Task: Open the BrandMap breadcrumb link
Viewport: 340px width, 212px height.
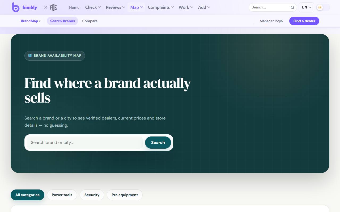Action: coord(31,21)
